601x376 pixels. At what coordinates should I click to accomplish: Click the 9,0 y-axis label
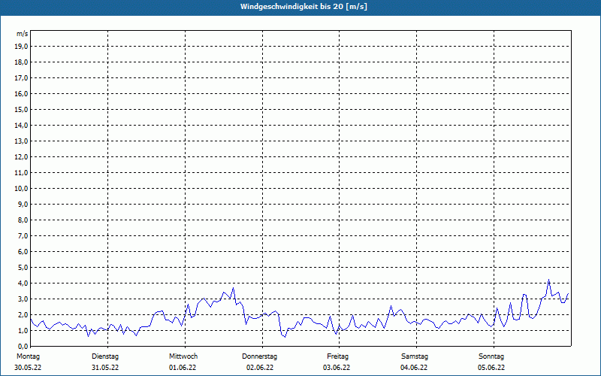pos(23,204)
